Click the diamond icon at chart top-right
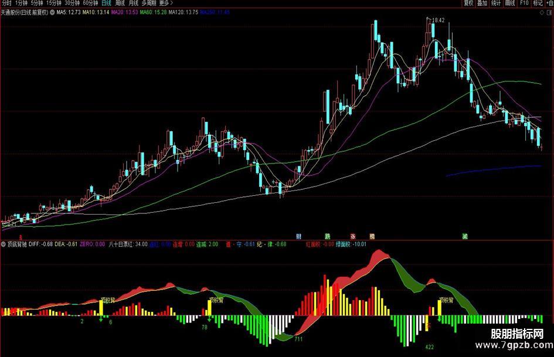Screen dimensions: 554x357 [542, 13]
